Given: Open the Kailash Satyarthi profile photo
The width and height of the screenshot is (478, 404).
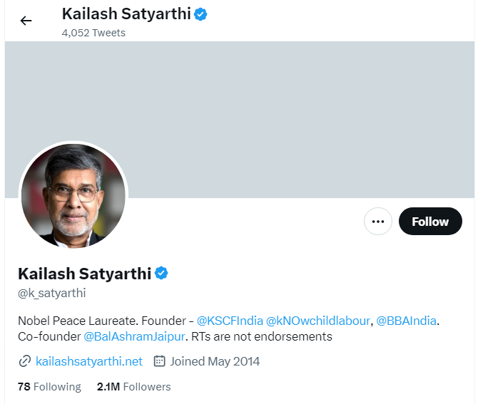Looking at the screenshot, I should click(x=73, y=196).
